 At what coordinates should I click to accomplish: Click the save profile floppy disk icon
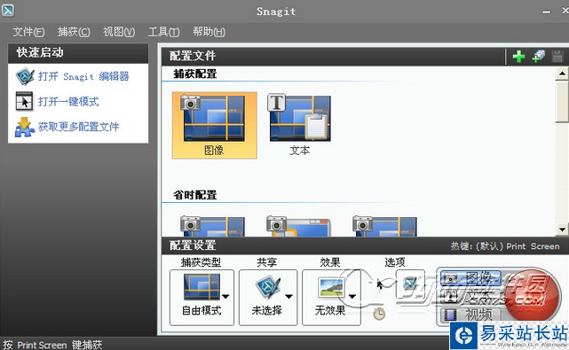coord(557,57)
